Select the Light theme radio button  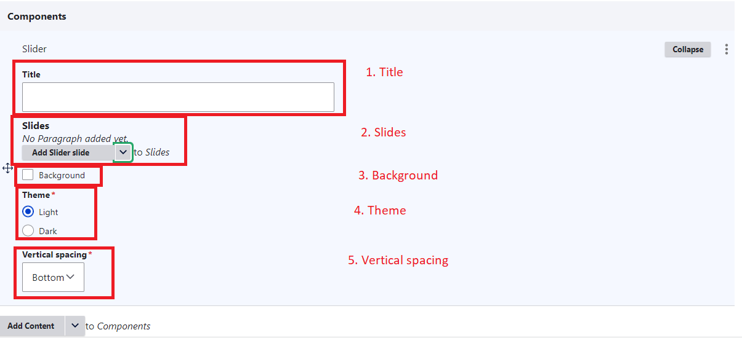click(x=28, y=212)
